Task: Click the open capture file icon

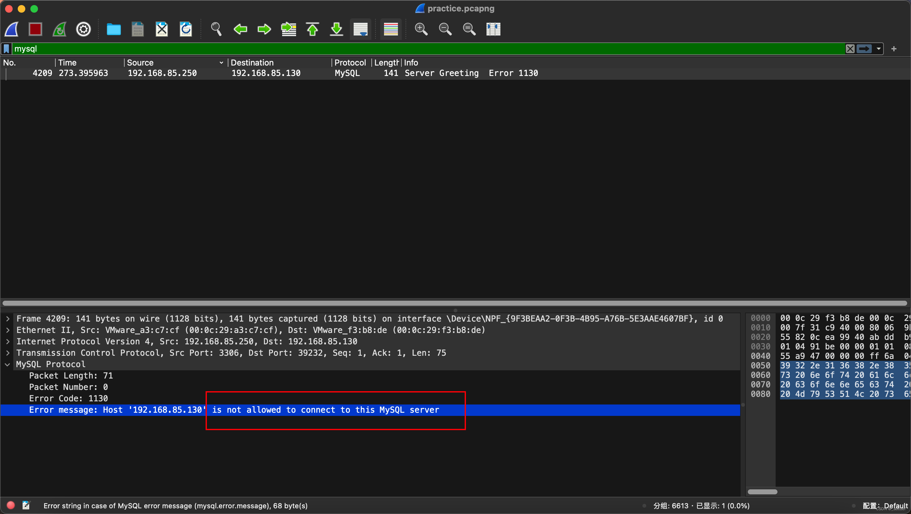Action: (113, 29)
